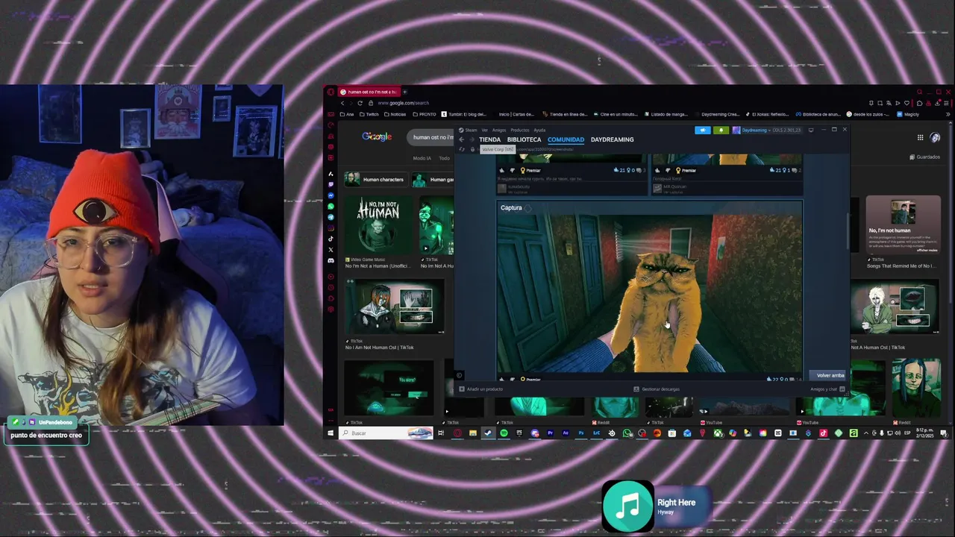Open Discord in the Opera sidebar

pyautogui.click(x=331, y=261)
